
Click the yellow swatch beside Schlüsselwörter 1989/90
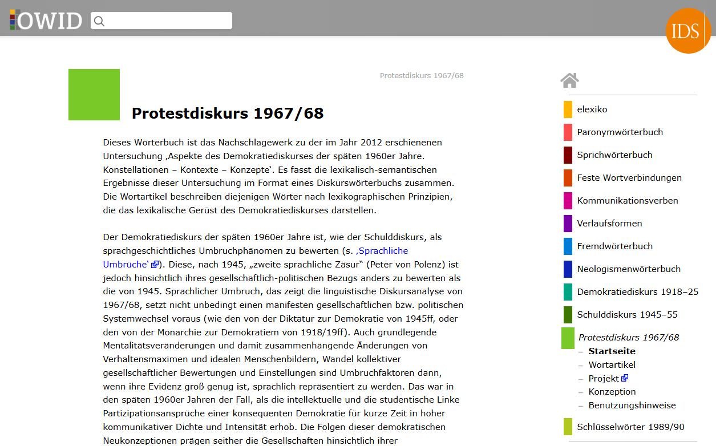pos(568,427)
